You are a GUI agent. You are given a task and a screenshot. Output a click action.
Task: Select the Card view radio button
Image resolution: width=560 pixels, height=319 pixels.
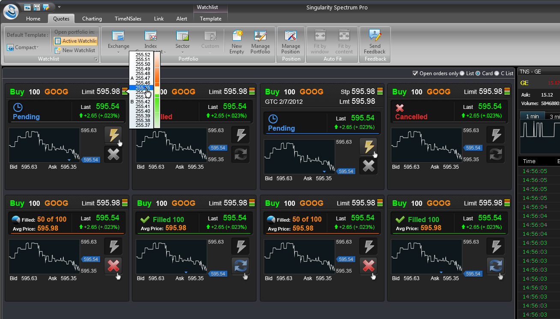[478, 73]
